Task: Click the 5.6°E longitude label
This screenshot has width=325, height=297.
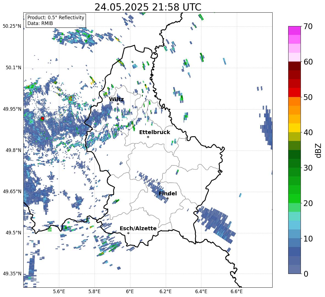Action: pos(59,292)
